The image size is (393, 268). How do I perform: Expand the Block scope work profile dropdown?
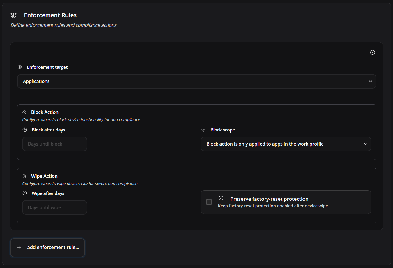(x=286, y=144)
